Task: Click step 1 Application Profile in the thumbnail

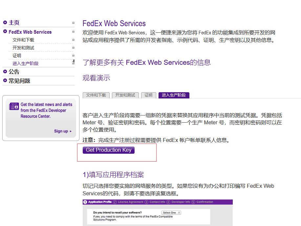Action: click(x=98, y=202)
